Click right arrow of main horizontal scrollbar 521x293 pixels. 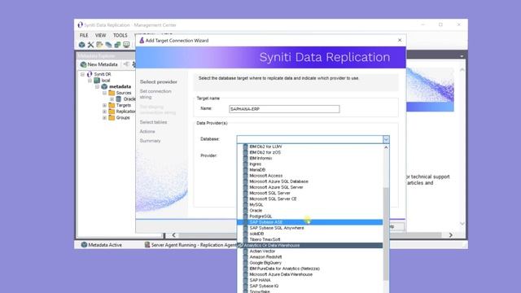click(450, 235)
